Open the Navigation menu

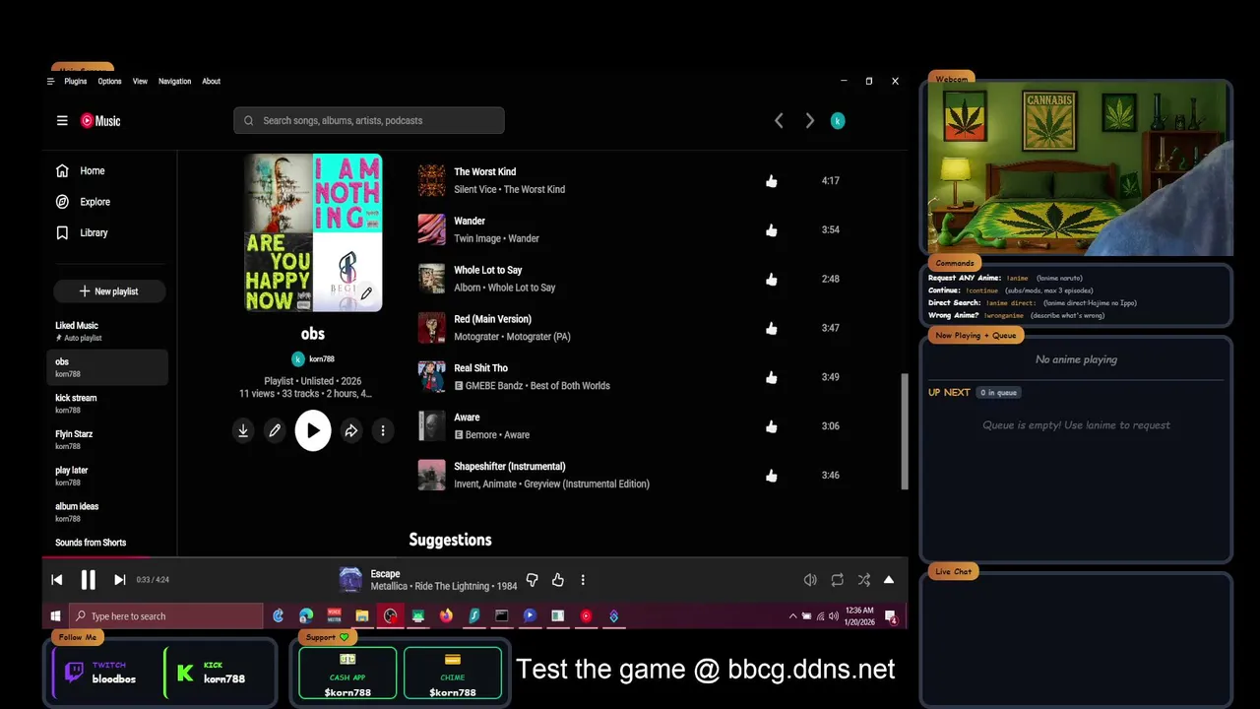tap(175, 82)
